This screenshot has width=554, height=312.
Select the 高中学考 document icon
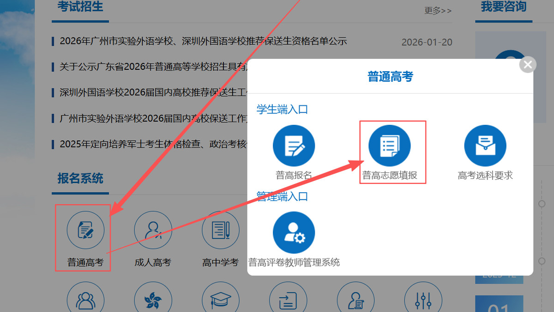click(220, 230)
